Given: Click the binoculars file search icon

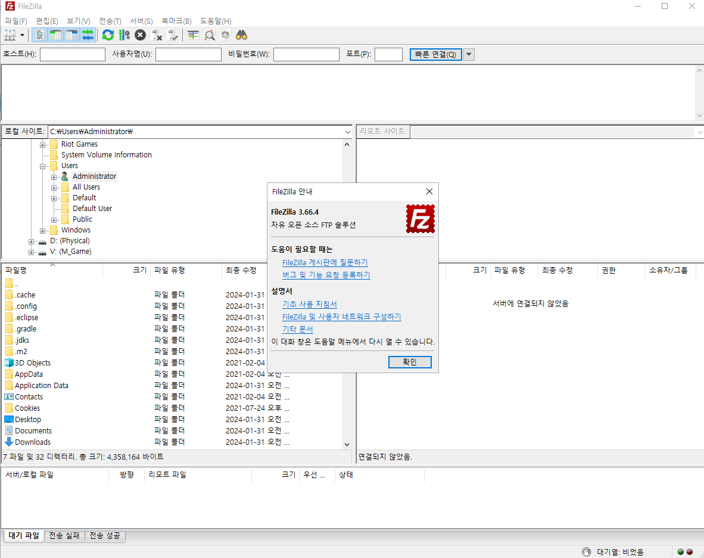Looking at the screenshot, I should [242, 35].
